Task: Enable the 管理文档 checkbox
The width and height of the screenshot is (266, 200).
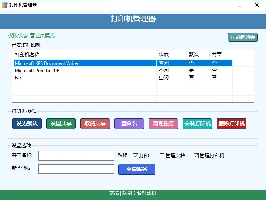Action: pos(162,156)
